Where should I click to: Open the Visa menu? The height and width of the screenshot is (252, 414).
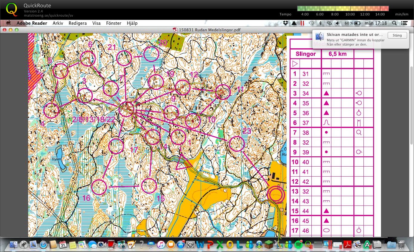coord(96,23)
